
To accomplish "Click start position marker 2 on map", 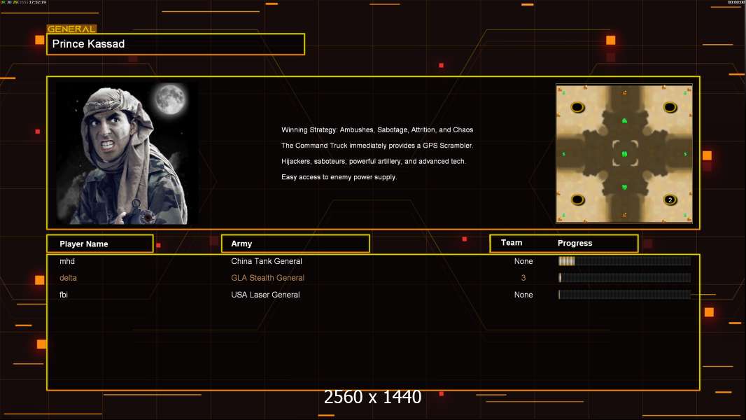I will coord(670,199).
